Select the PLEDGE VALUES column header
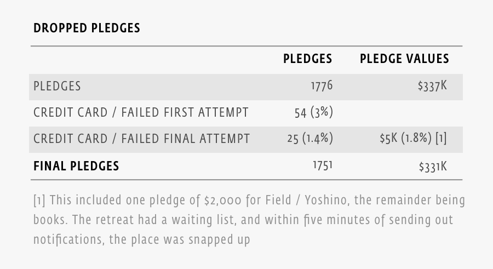This screenshot has width=493, height=269. (404, 59)
